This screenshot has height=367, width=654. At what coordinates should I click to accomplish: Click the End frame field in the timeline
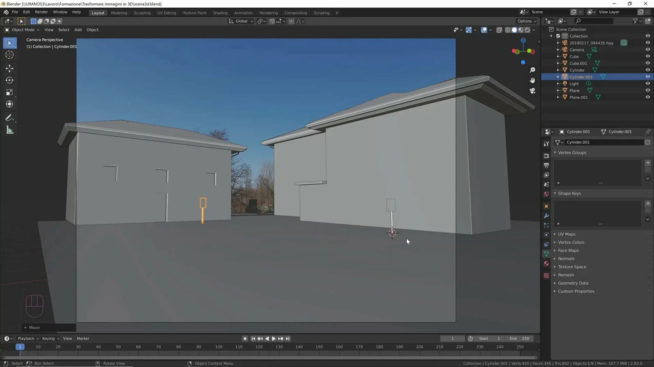518,338
